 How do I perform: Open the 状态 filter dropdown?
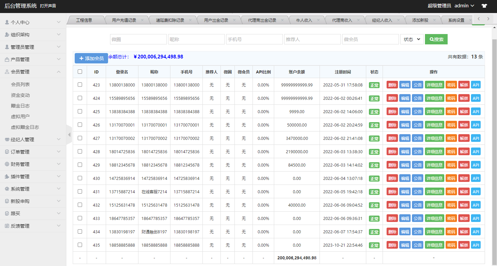[412, 39]
